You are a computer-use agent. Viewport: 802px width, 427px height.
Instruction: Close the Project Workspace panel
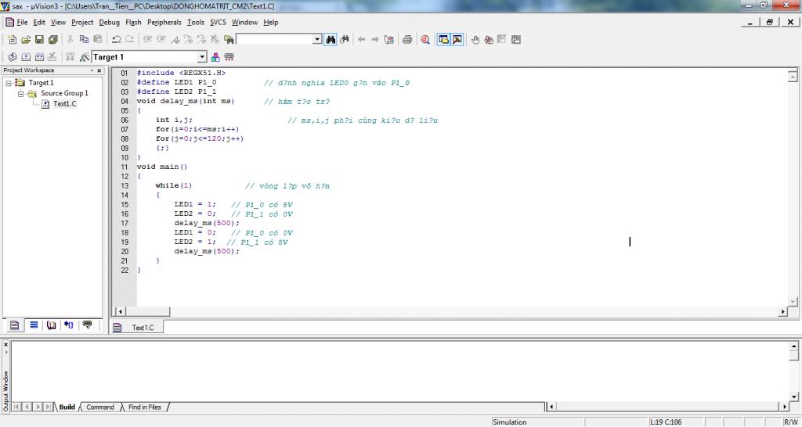[99, 70]
